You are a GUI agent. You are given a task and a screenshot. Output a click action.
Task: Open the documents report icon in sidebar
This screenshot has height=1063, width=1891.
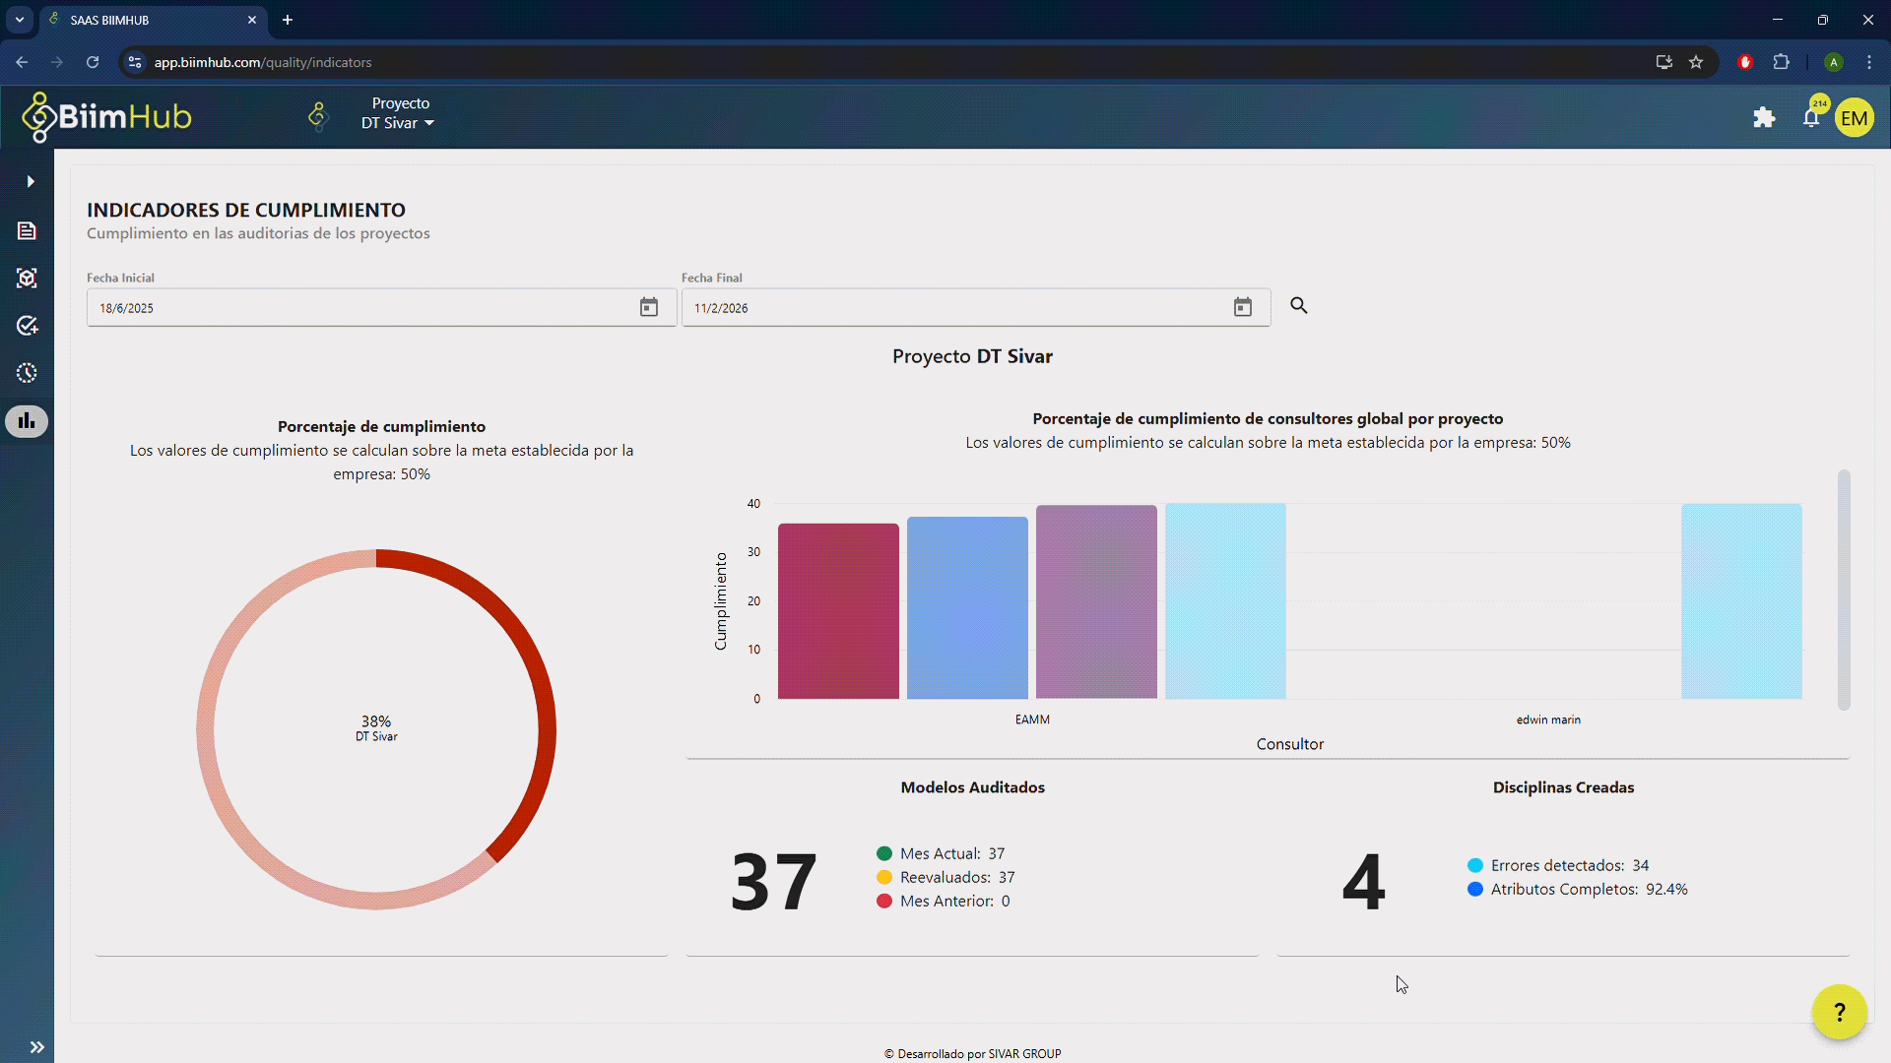[27, 230]
